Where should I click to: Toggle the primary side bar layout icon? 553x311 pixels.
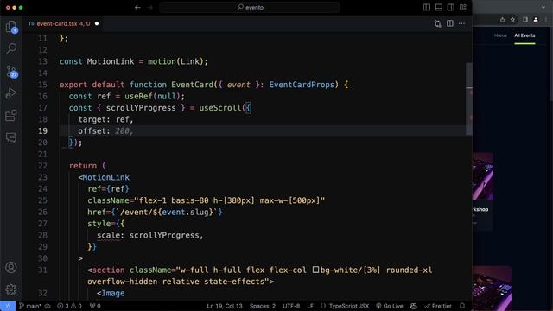(x=427, y=8)
